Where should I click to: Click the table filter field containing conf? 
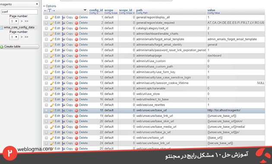tap(19, 12)
